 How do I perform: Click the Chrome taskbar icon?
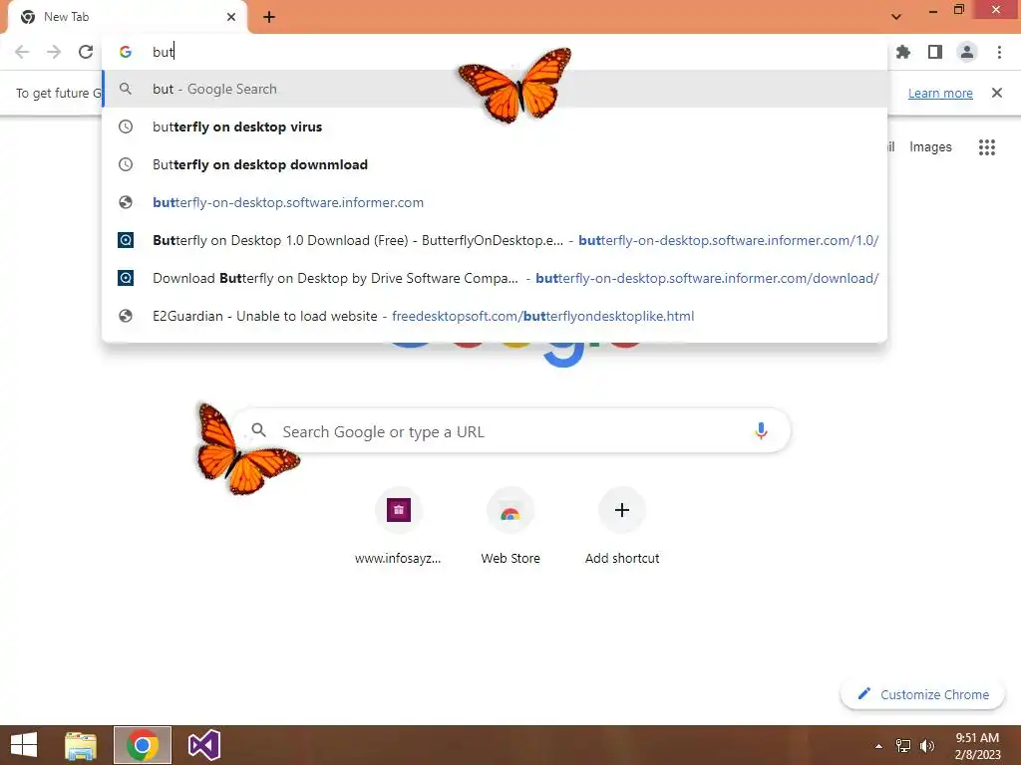143,745
